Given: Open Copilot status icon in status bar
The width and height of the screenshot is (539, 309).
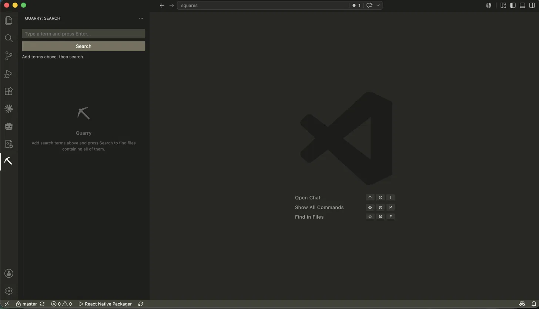Looking at the screenshot, I should tap(522, 304).
